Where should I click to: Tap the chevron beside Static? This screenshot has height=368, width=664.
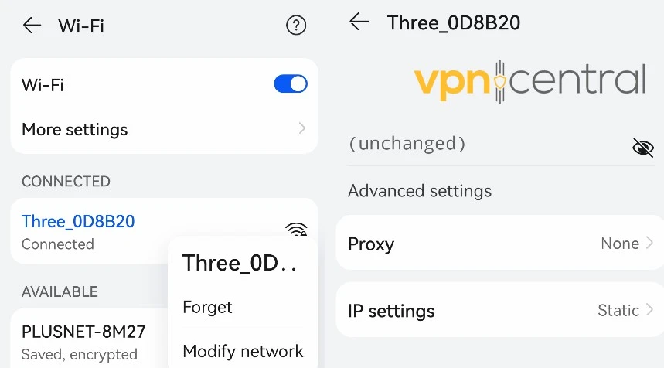coord(649,309)
